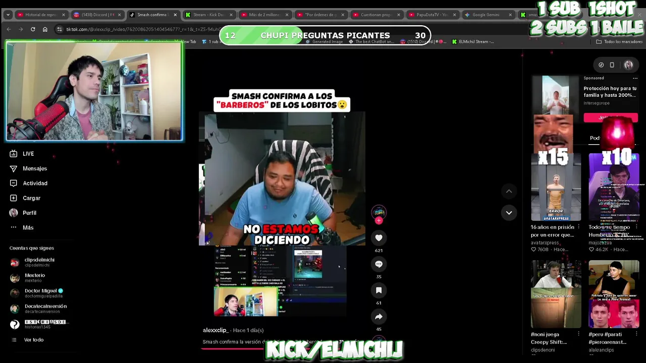Reload the TikTok page

(33, 29)
